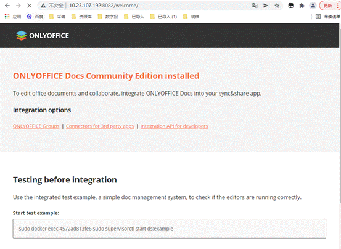Image resolution: width=341 pixels, height=249 pixels.
Task: Click the 不安全 security label
Action: click(56, 6)
